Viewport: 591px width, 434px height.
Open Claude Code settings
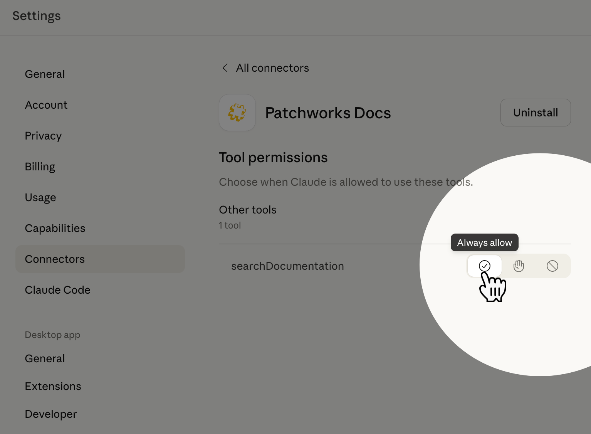(x=58, y=290)
